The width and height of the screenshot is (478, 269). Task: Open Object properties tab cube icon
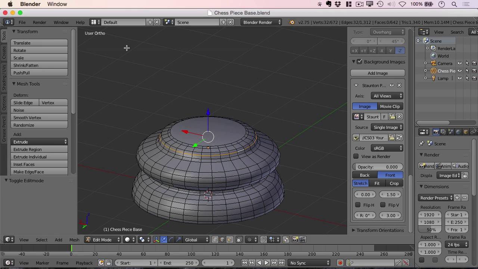(466, 132)
